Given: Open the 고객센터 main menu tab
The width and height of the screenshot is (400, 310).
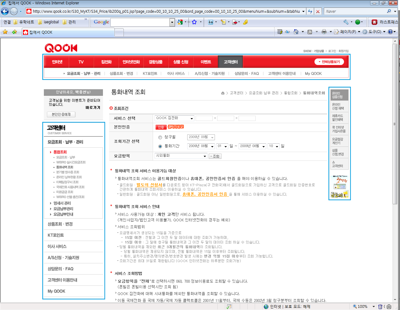Looking at the screenshot, I should (x=230, y=62).
